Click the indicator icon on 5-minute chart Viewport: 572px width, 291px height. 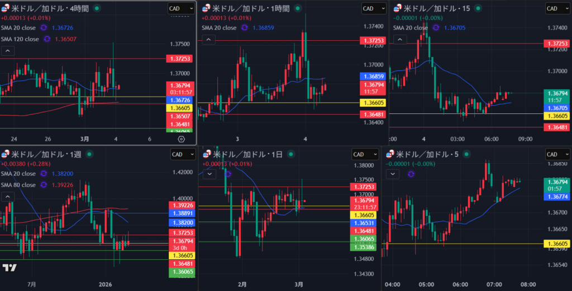click(412, 174)
